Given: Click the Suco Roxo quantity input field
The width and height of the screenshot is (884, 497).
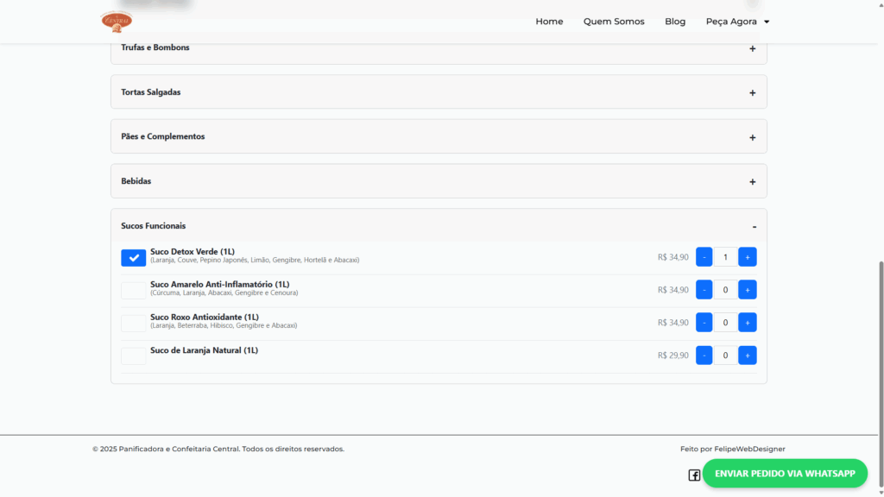Looking at the screenshot, I should 725,323.
